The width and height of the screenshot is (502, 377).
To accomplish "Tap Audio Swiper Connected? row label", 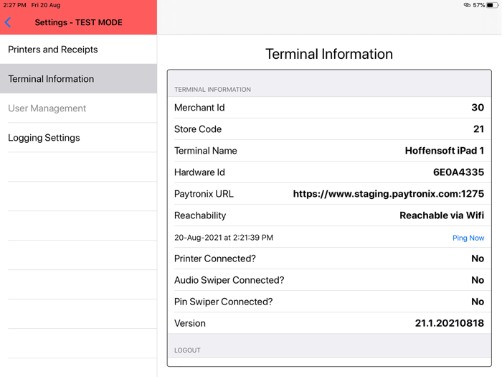I will coord(229,280).
